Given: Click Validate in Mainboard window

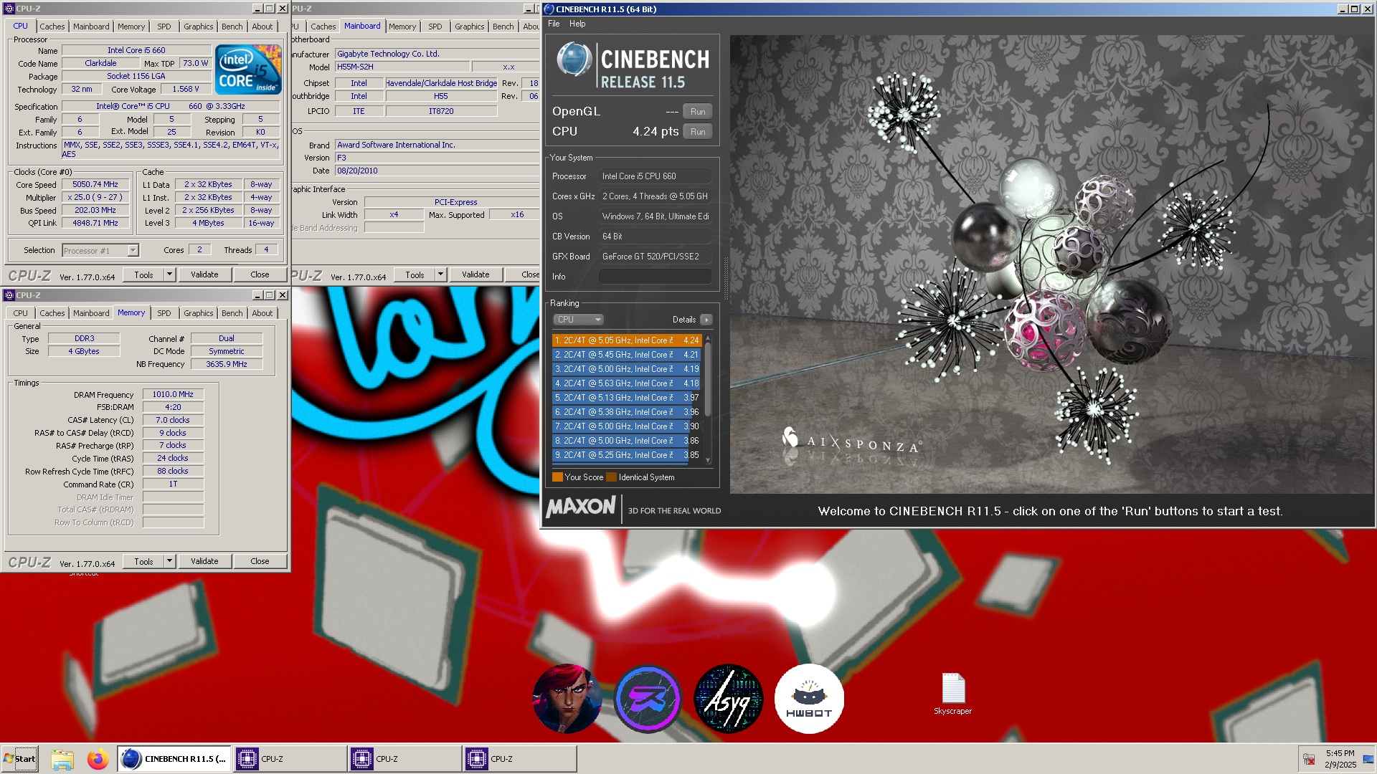Looking at the screenshot, I should [475, 274].
